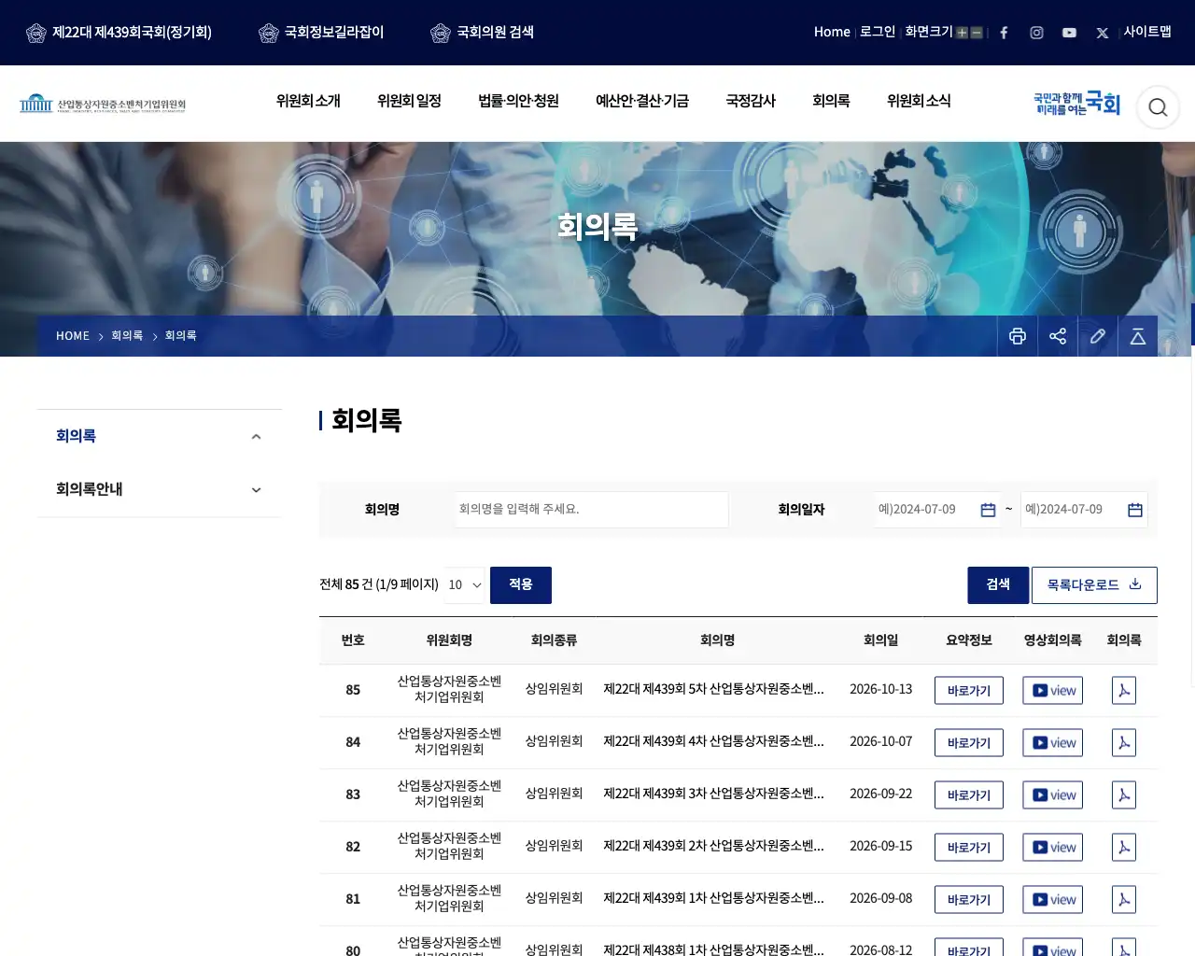Open PDF minutes for row 81

[1124, 900]
